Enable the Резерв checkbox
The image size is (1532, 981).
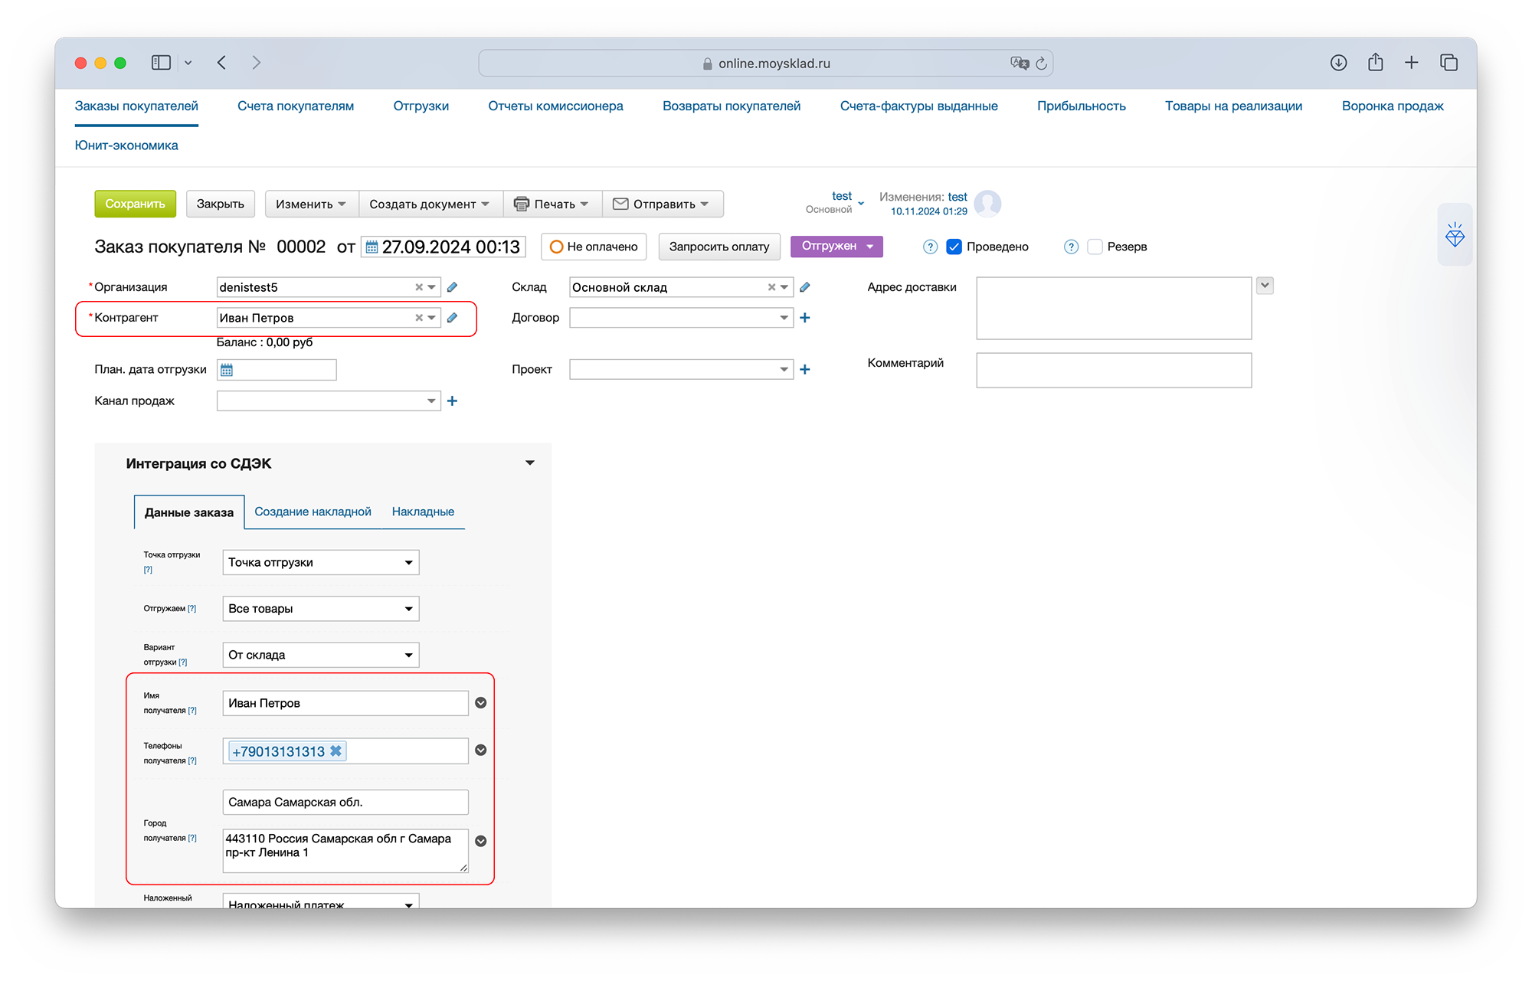click(x=1095, y=247)
